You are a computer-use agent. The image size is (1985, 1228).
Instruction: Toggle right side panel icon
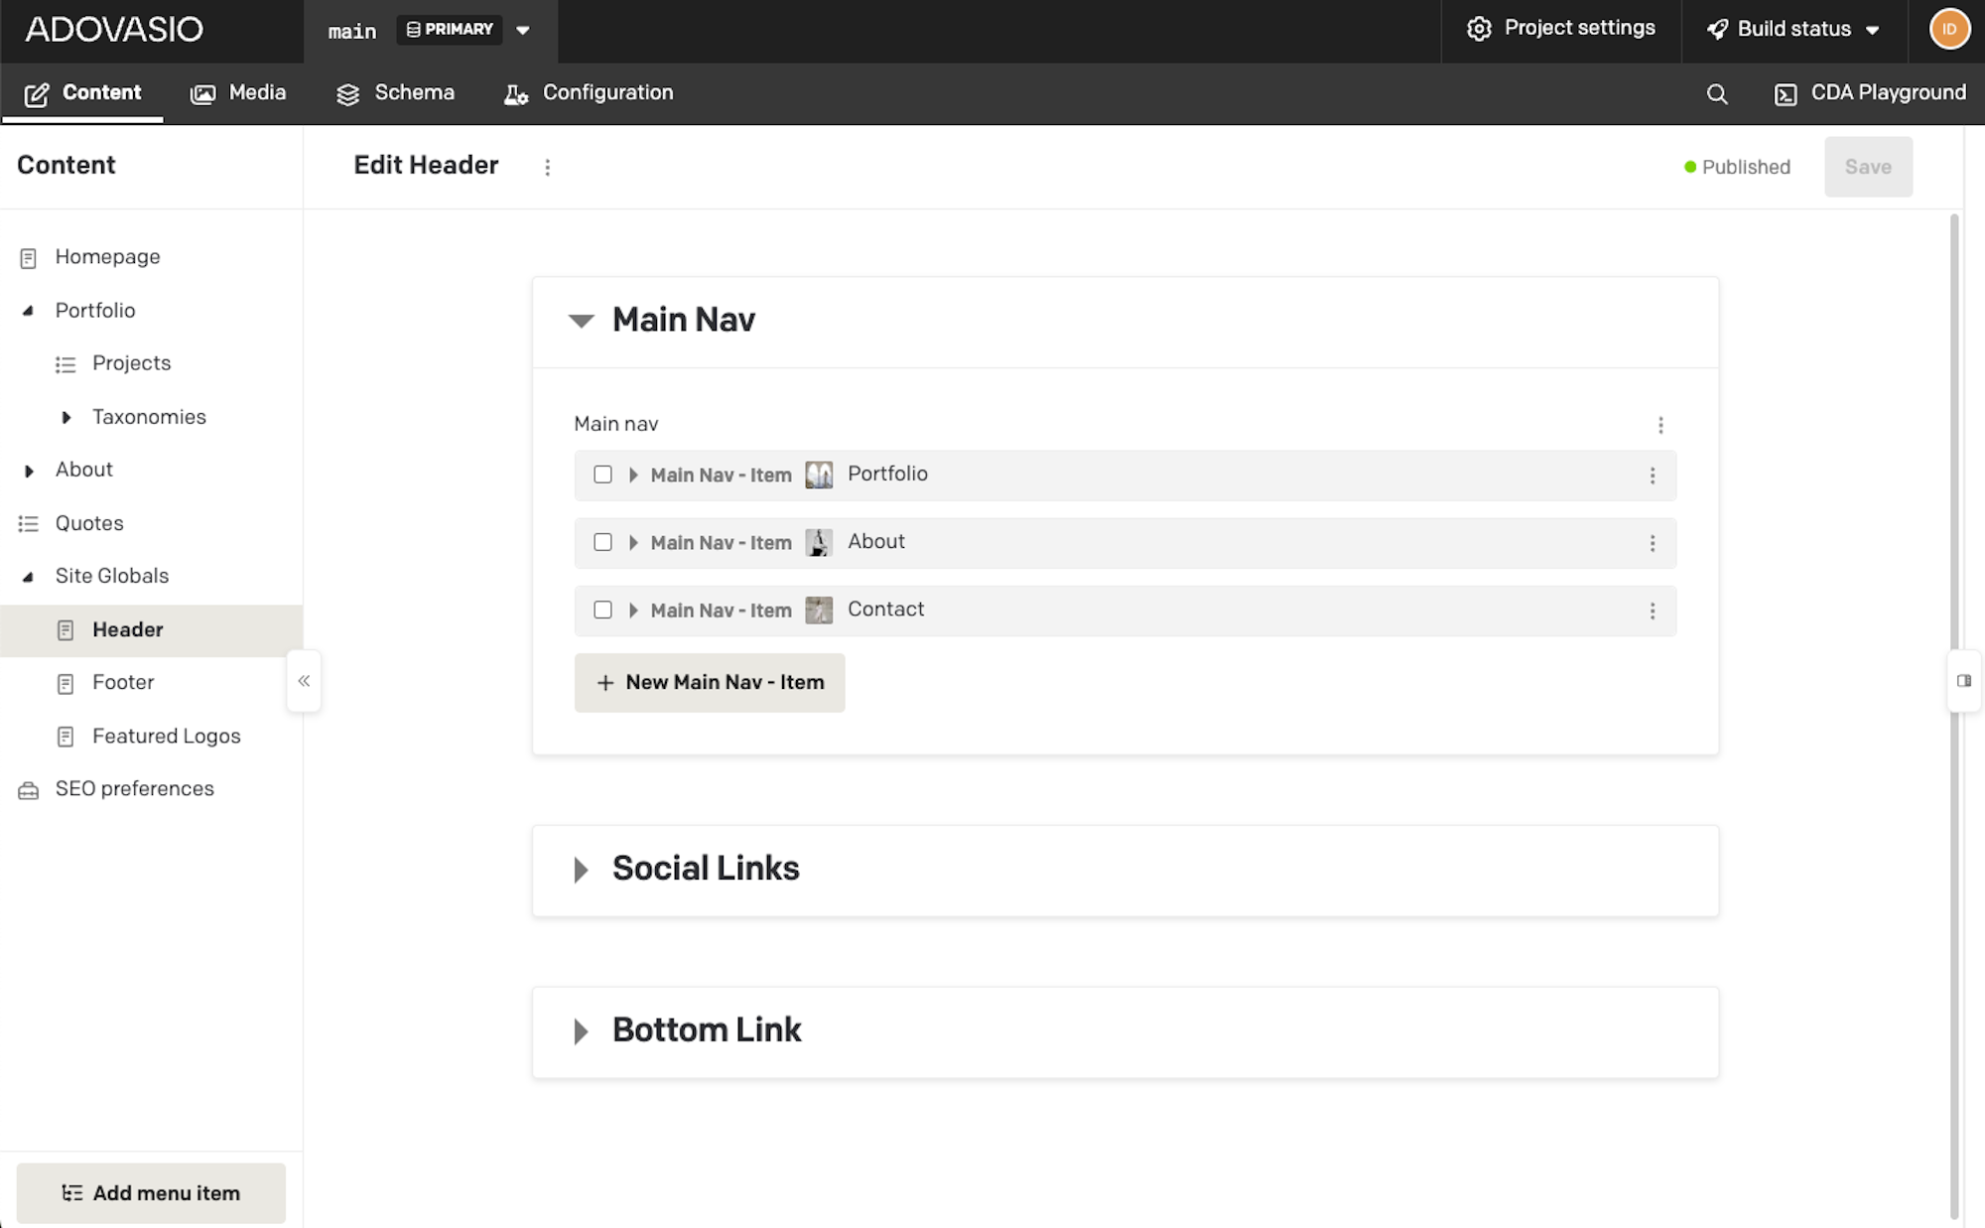click(1963, 681)
